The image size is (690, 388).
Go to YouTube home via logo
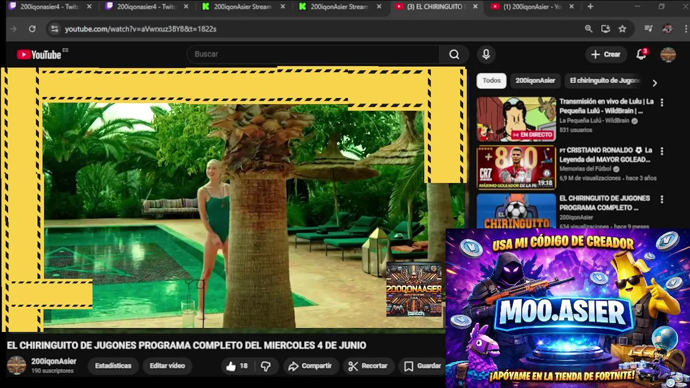click(x=39, y=54)
